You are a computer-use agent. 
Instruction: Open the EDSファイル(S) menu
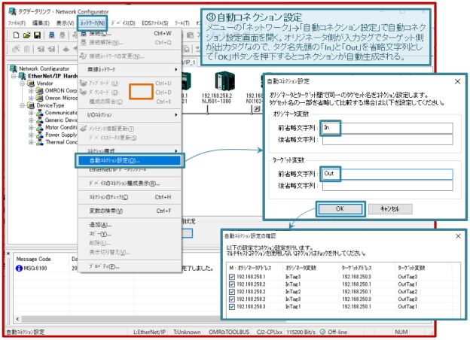point(155,23)
